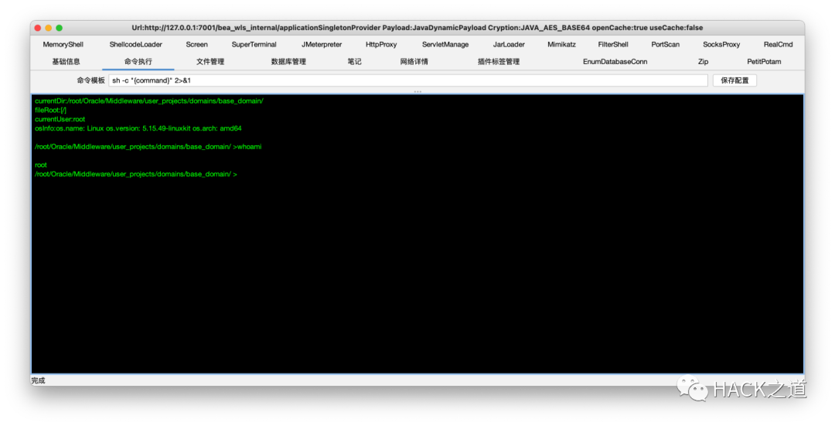Select the Mimikatz tab
The image size is (835, 426).
(x=561, y=45)
